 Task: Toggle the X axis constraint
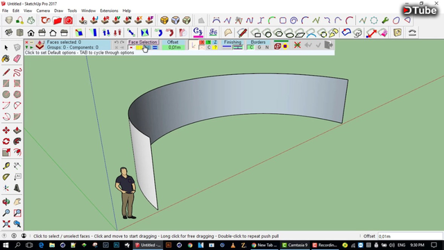pos(202,42)
